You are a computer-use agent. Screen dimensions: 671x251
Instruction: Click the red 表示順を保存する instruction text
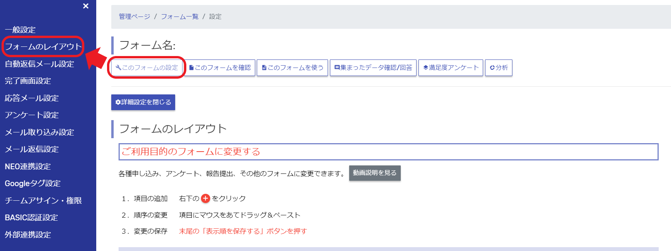point(243,231)
